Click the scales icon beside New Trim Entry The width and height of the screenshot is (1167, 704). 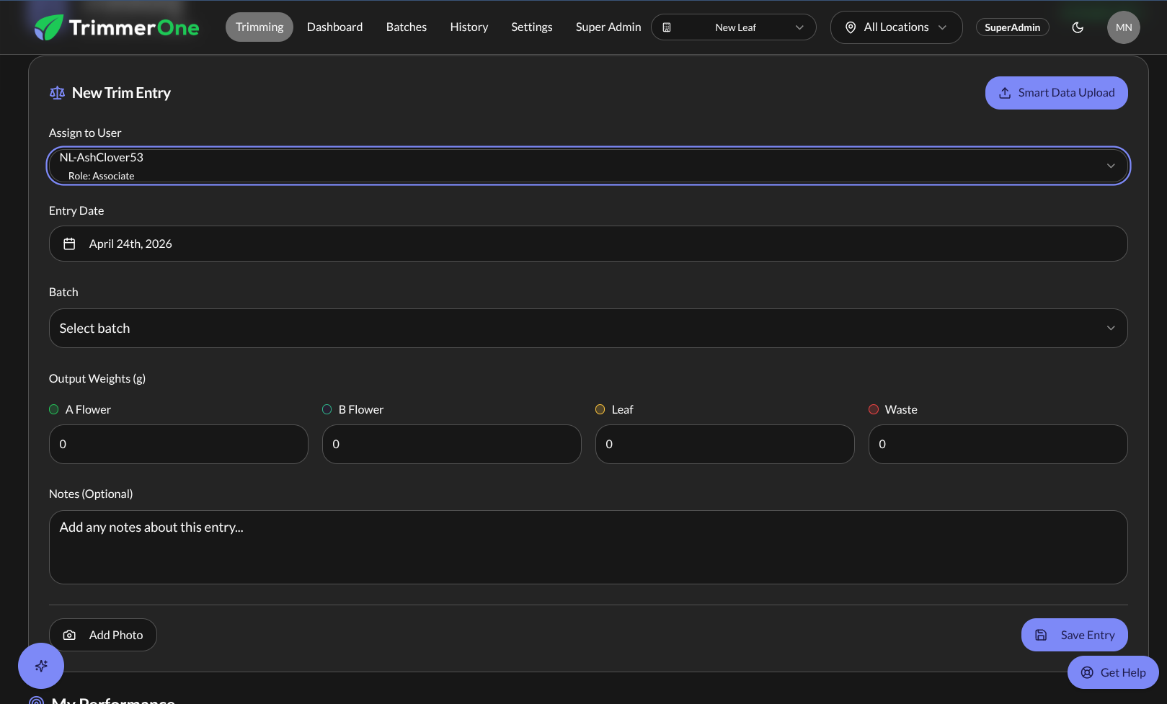[x=56, y=92]
